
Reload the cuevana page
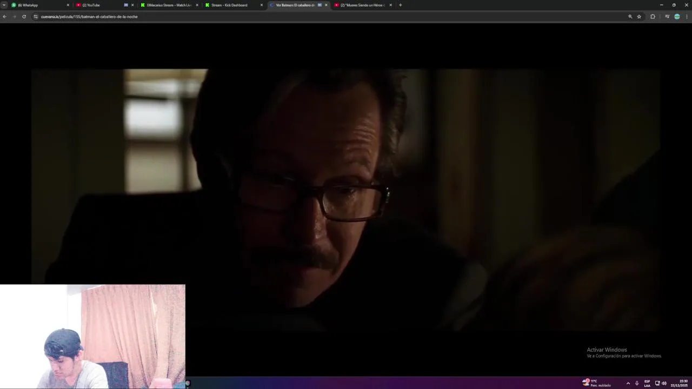click(x=24, y=17)
